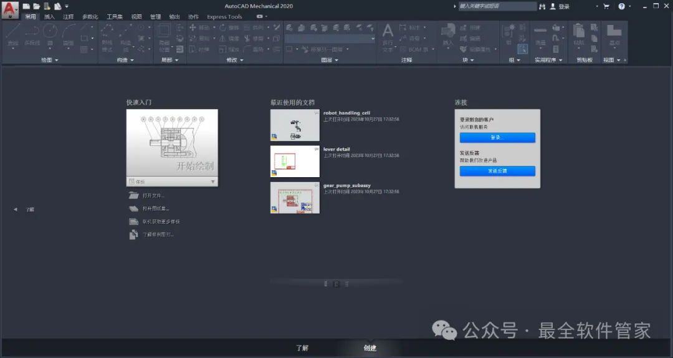Expand the Block (块) panel
The width and height of the screenshot is (673, 358).
tap(468, 60)
